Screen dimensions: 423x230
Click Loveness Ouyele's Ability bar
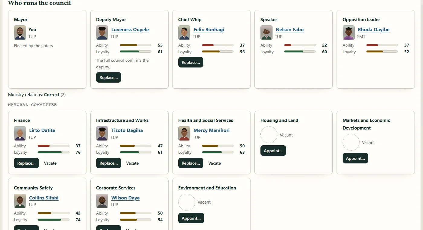click(x=135, y=45)
